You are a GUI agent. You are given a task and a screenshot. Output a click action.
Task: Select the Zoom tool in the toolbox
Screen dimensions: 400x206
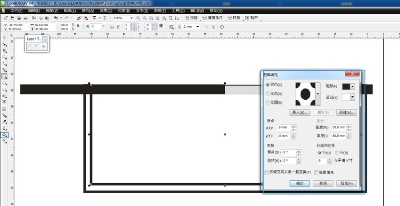(4, 57)
